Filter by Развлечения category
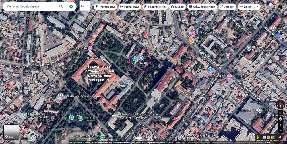Screen dimensions: 287x144 (155, 7)
